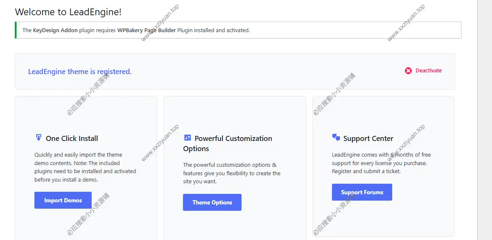The image size is (492, 240).
Task: Click the One Click Install download icon
Action: (39, 138)
